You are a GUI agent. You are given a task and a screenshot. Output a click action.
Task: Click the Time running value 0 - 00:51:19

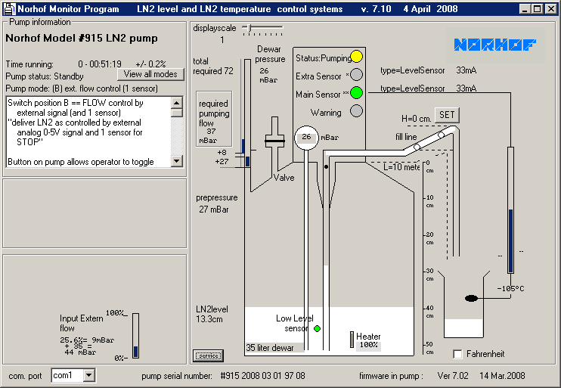point(100,64)
